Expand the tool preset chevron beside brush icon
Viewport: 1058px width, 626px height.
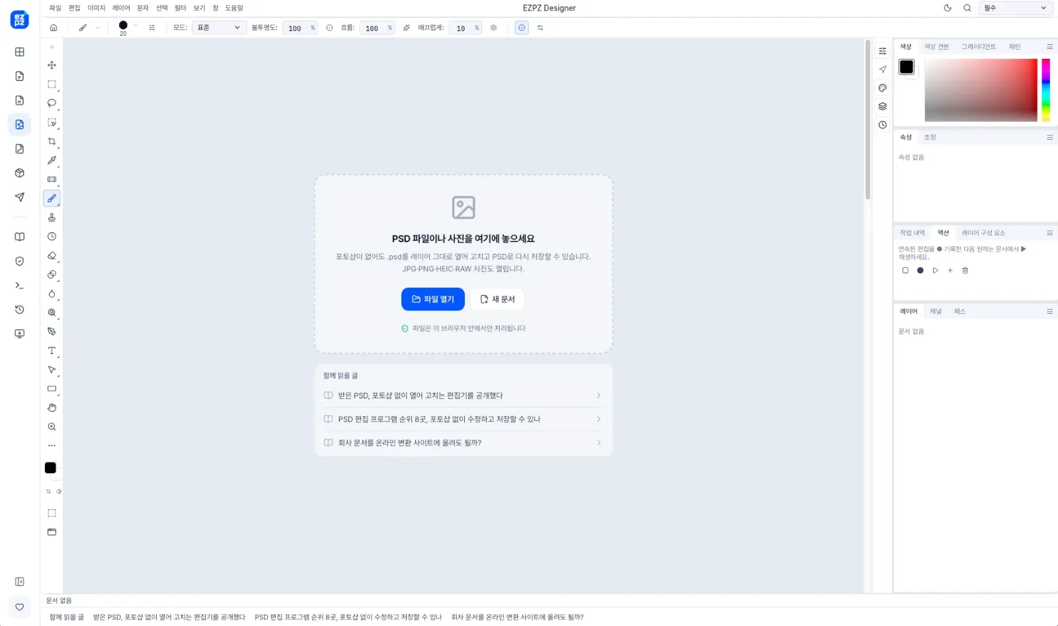click(98, 28)
